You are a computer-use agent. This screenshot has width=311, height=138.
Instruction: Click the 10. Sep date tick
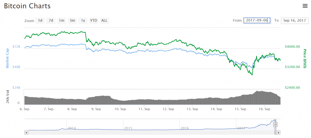tap(120, 109)
